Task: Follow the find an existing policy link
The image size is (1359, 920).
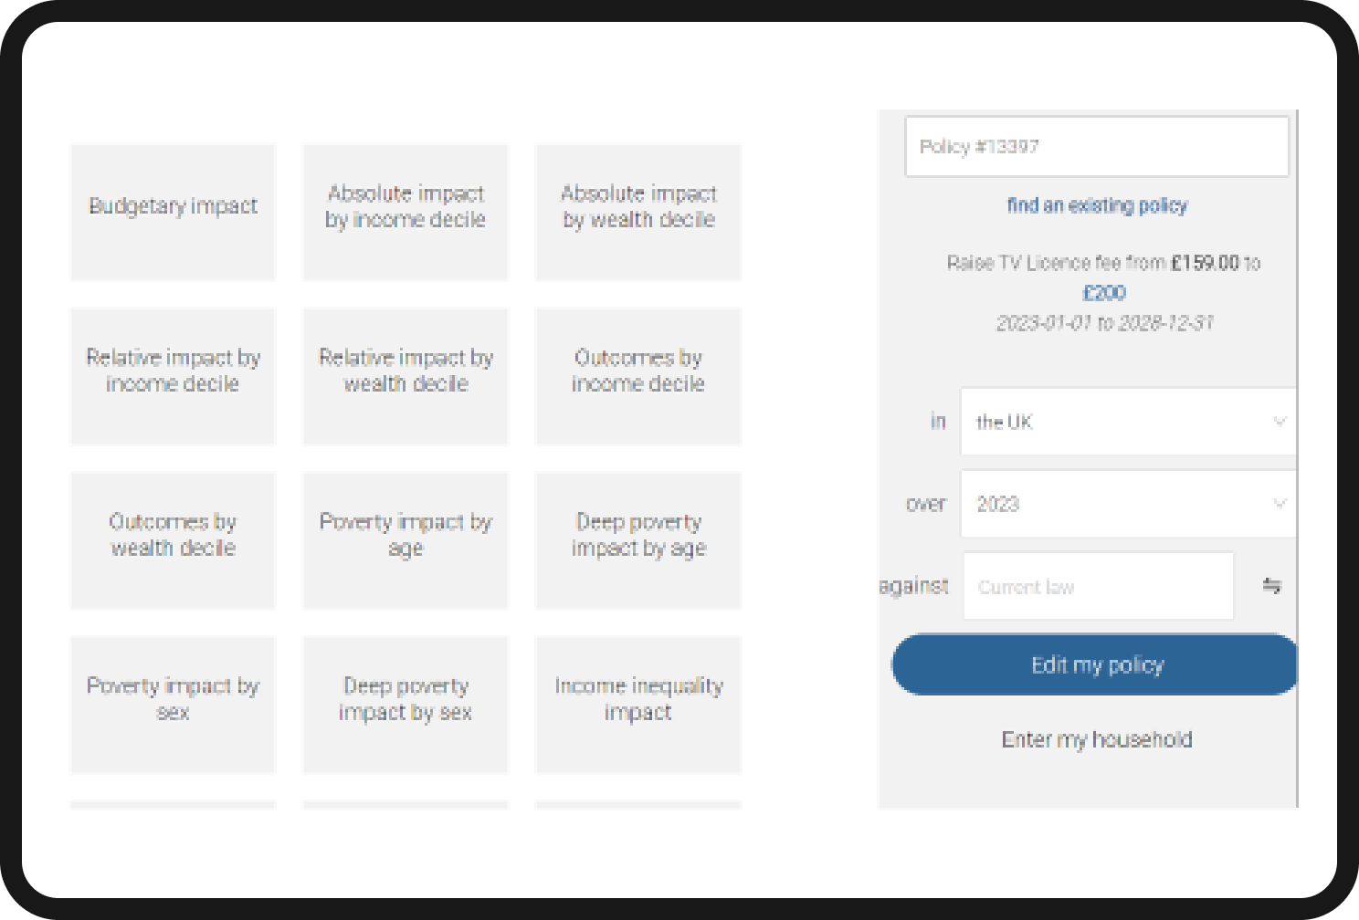Action: coord(1097,205)
